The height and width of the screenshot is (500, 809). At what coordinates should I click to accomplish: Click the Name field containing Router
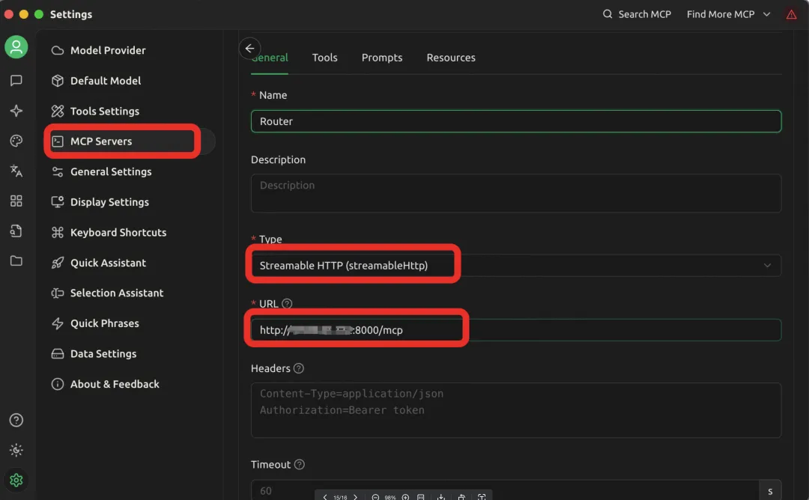pos(515,121)
